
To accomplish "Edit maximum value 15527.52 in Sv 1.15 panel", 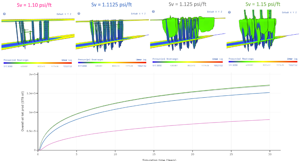I will coord(293,65).
